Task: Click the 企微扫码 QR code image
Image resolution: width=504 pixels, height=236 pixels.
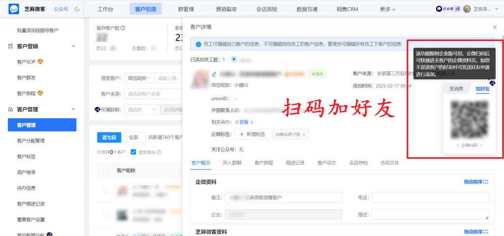Action: [469, 119]
